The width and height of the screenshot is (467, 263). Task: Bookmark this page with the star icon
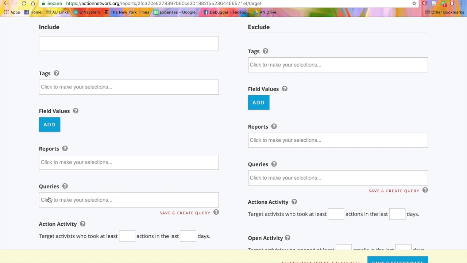(x=414, y=3)
